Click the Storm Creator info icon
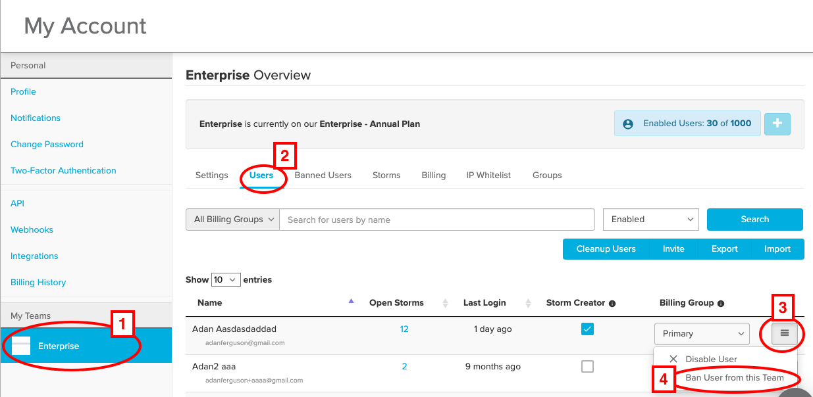This screenshot has height=397, width=813. tap(612, 304)
